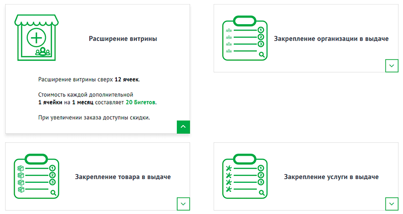Click the Стоимость каждой дополнительной line

coord(86,94)
